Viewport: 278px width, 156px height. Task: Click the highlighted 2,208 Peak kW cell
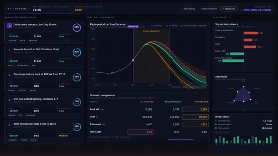click(x=196, y=110)
